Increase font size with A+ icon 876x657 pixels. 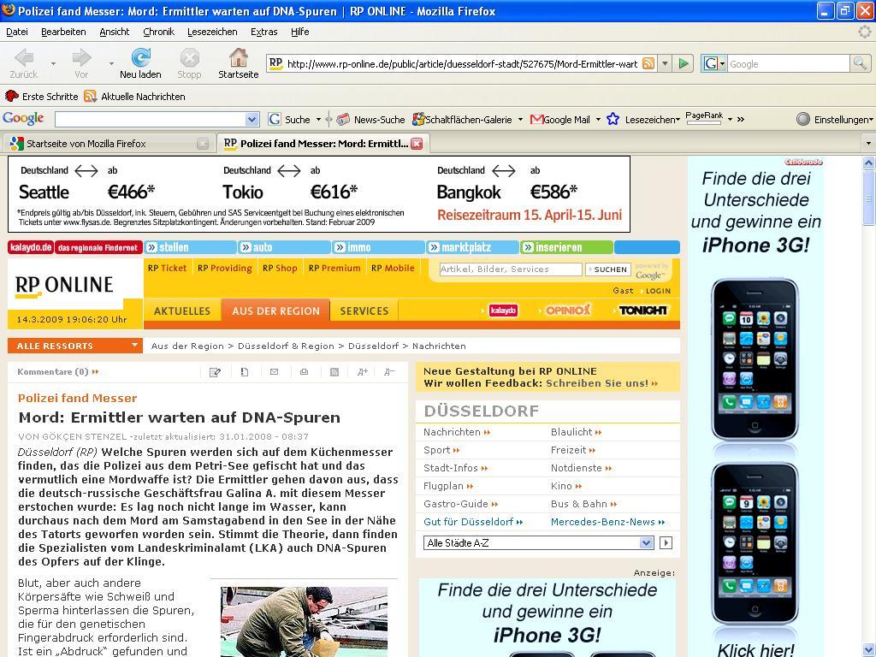[x=363, y=372]
